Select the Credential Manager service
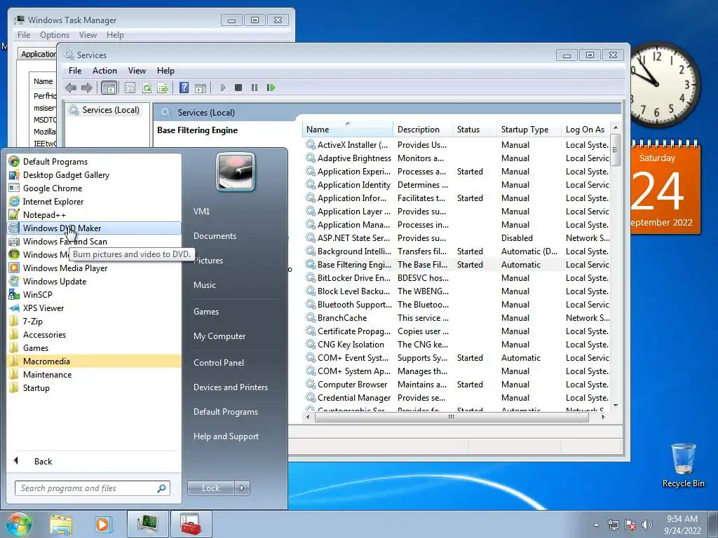This screenshot has width=718, height=538. pos(456,398)
